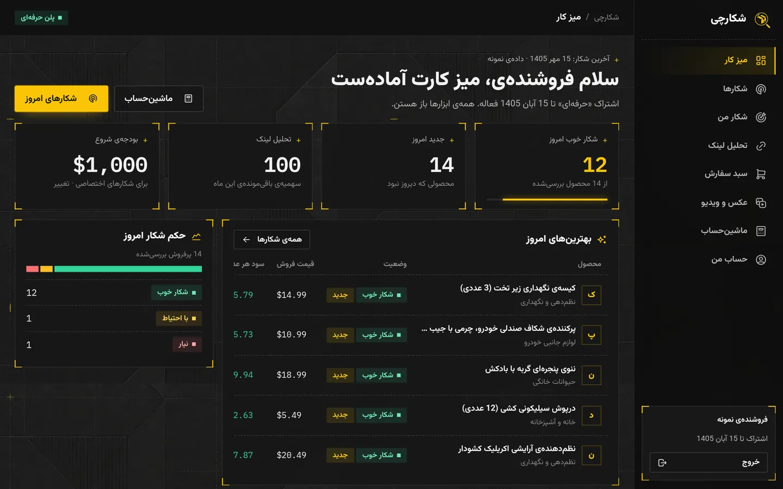
Task: Open سبد سفارش cart icon
Action: pos(761,174)
